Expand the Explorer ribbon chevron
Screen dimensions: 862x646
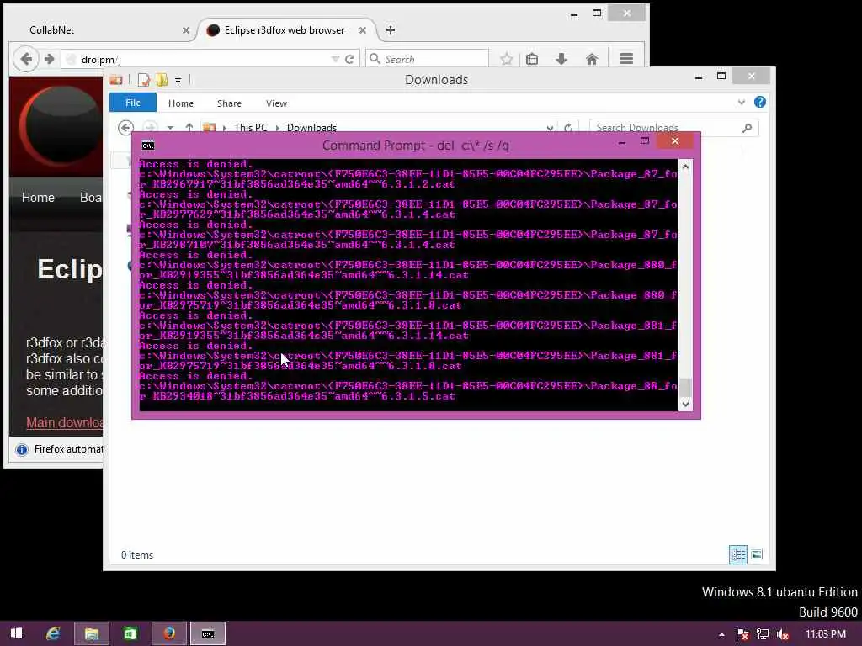point(742,102)
